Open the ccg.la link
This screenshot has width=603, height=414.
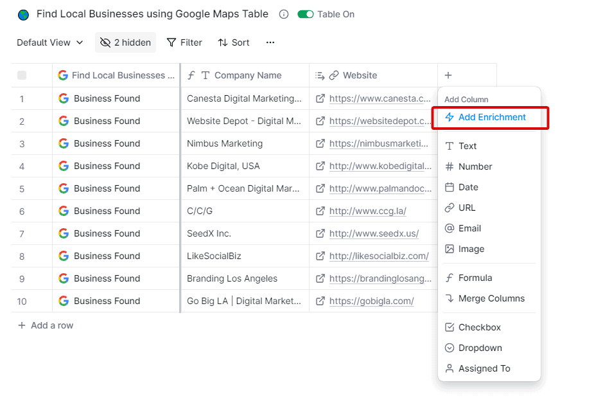tap(368, 211)
